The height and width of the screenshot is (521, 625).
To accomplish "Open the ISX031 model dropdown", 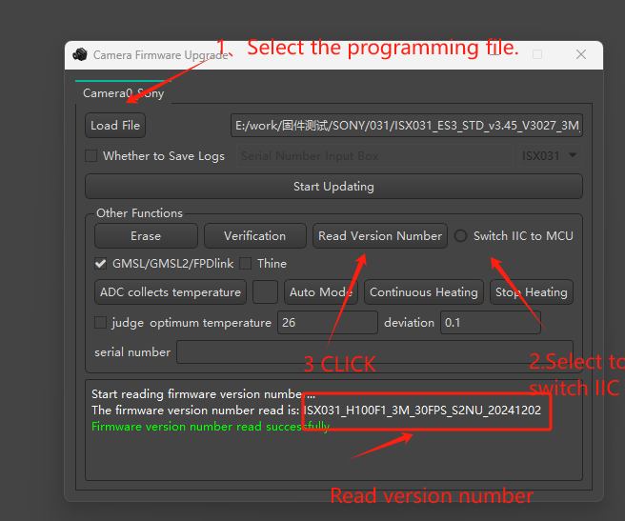I will tap(550, 156).
